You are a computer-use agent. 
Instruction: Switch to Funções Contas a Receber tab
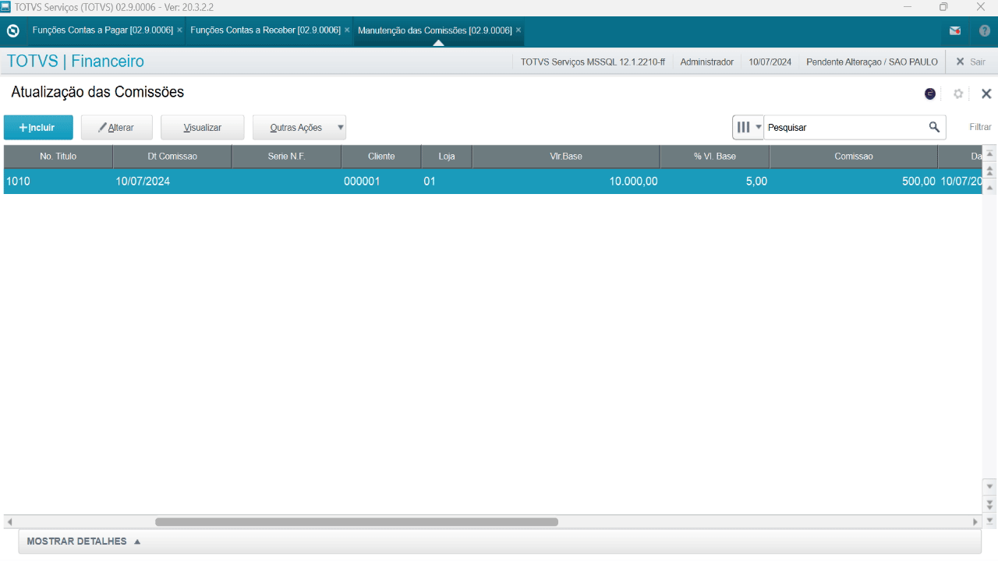click(265, 30)
